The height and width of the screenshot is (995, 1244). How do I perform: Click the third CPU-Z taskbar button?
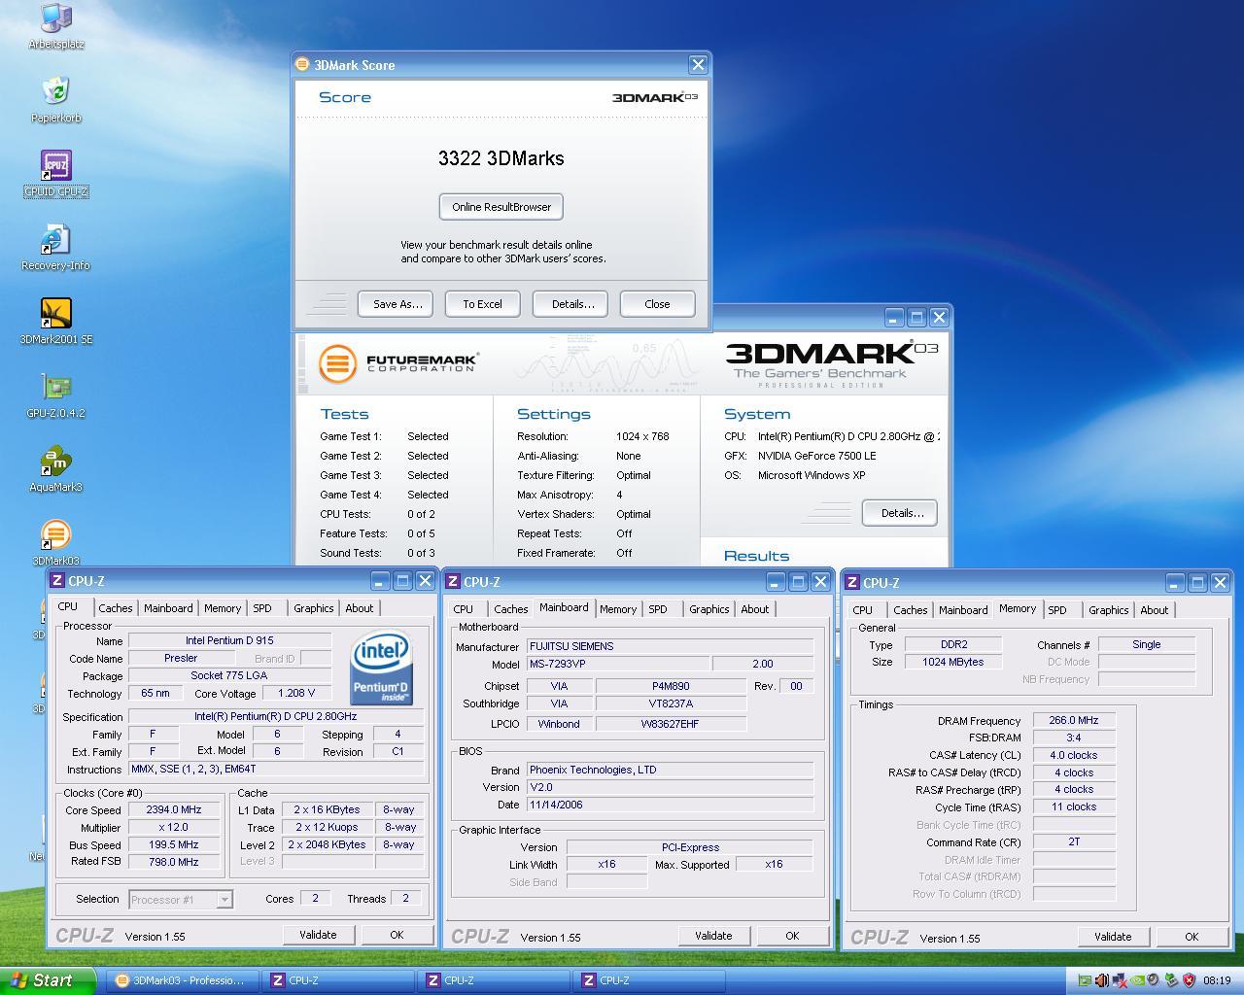click(x=647, y=980)
